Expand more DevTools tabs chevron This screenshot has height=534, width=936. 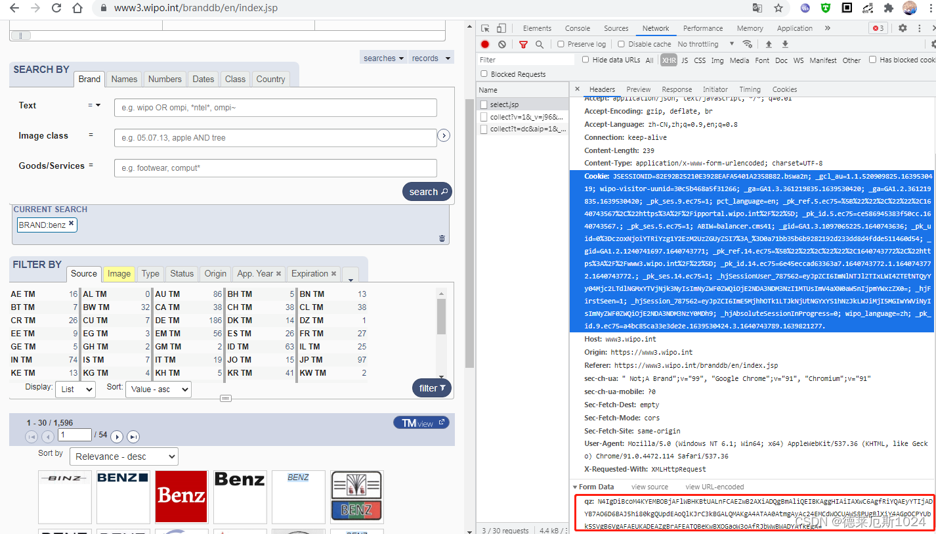(827, 28)
